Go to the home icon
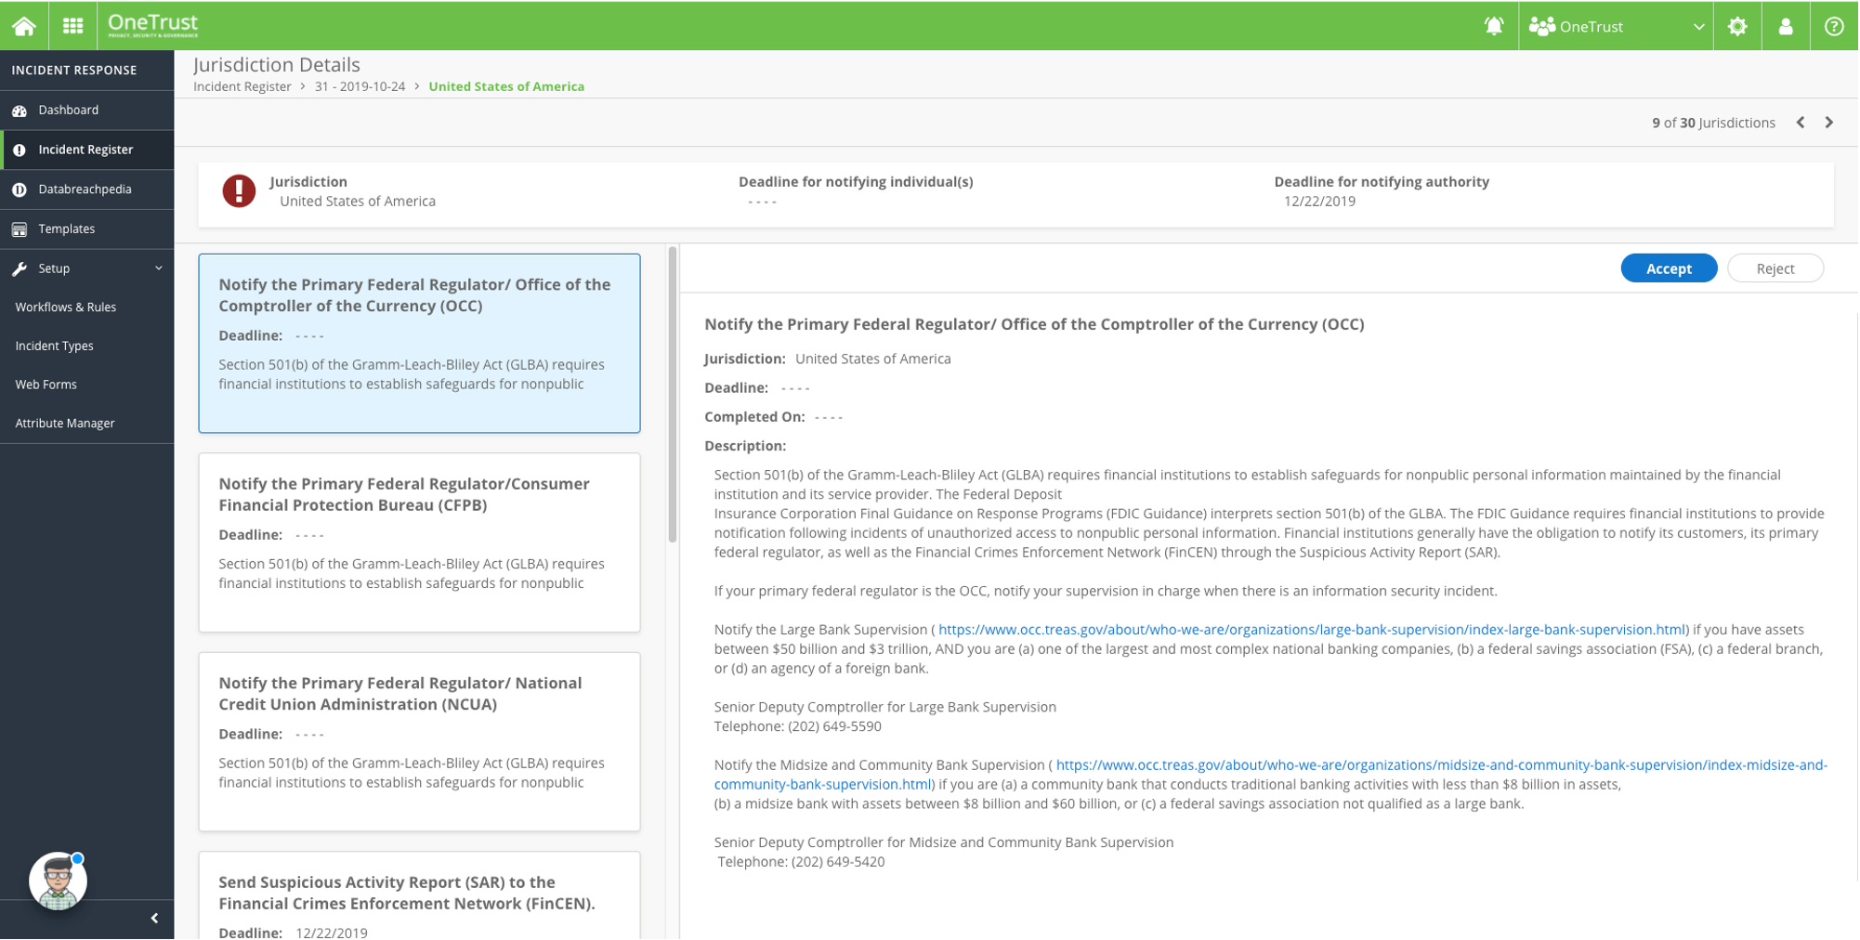 (24, 26)
